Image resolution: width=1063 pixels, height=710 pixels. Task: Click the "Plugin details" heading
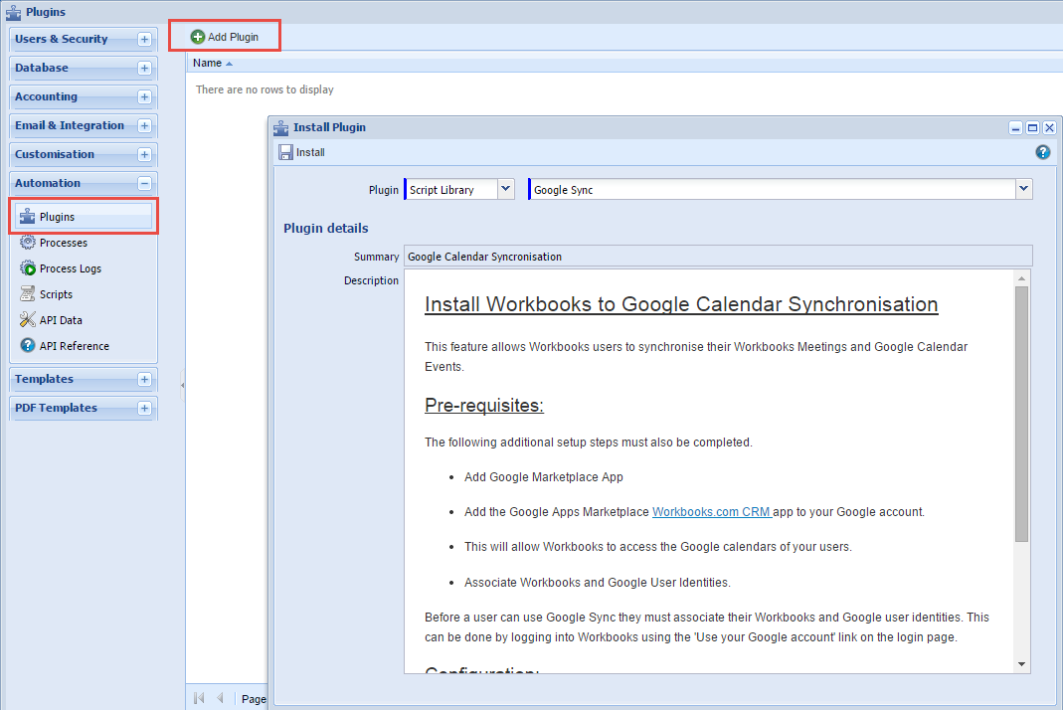click(x=326, y=228)
